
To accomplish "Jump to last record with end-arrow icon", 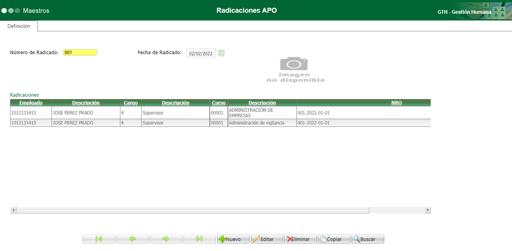I will pos(200,239).
